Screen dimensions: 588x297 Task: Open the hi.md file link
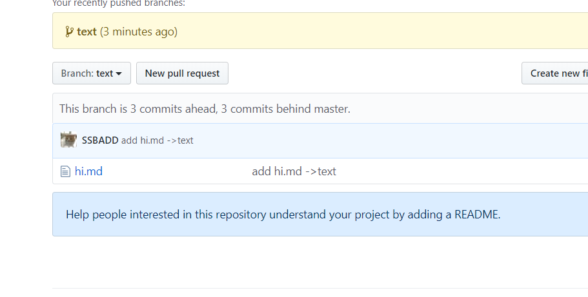click(x=88, y=171)
